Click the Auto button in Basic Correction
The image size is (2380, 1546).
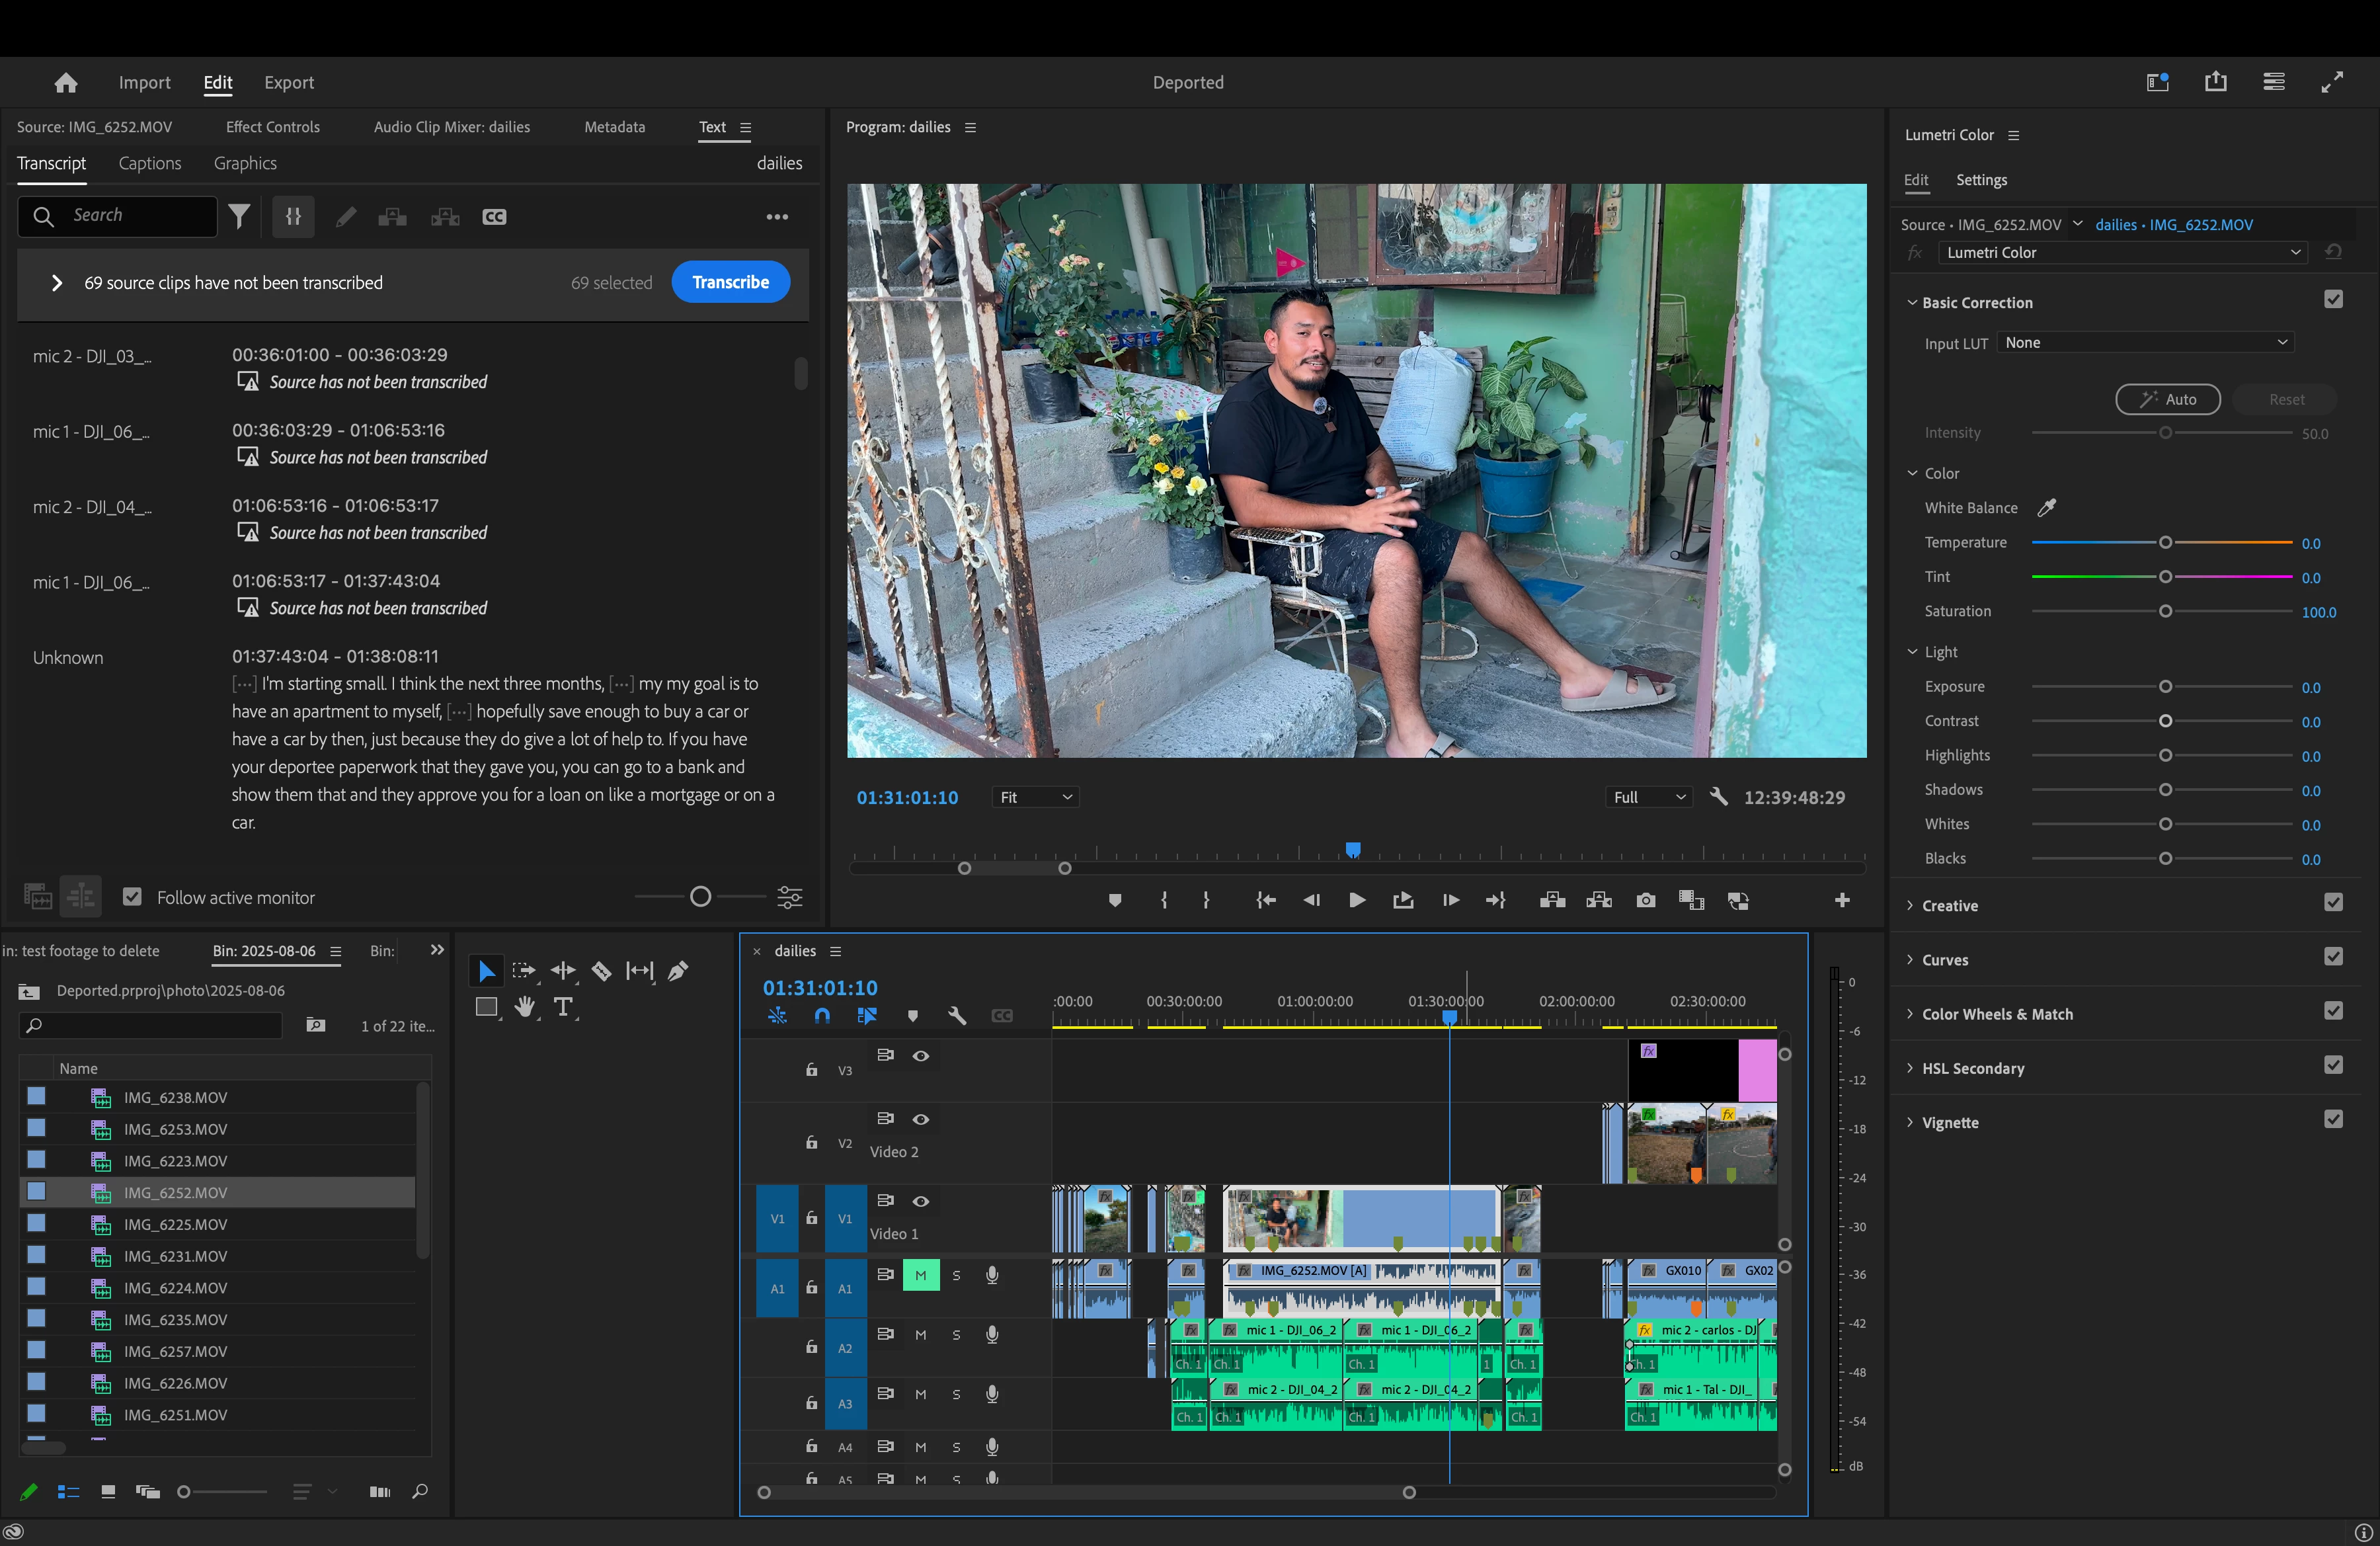(2167, 399)
